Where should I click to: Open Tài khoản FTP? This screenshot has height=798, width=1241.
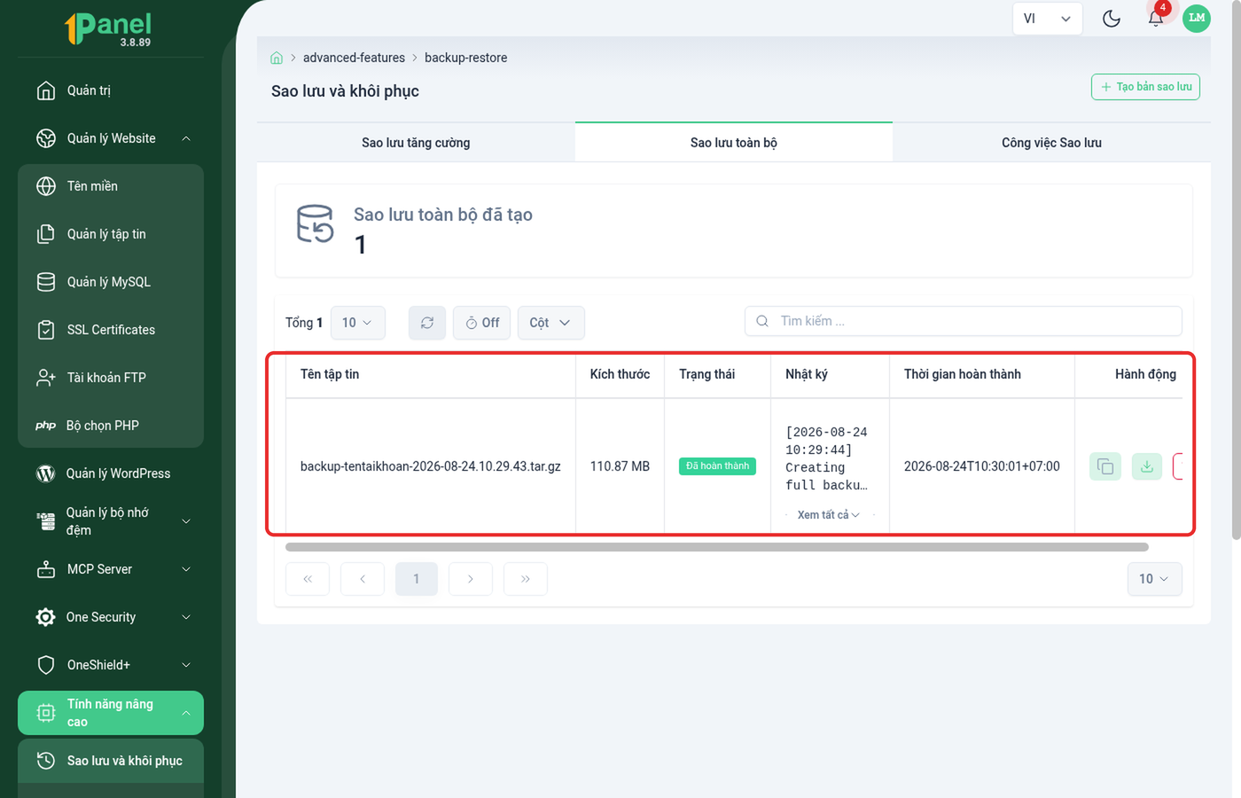(111, 378)
